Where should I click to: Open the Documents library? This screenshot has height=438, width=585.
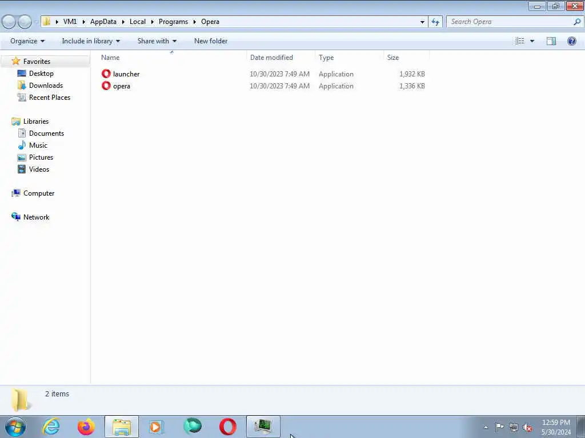click(46, 133)
